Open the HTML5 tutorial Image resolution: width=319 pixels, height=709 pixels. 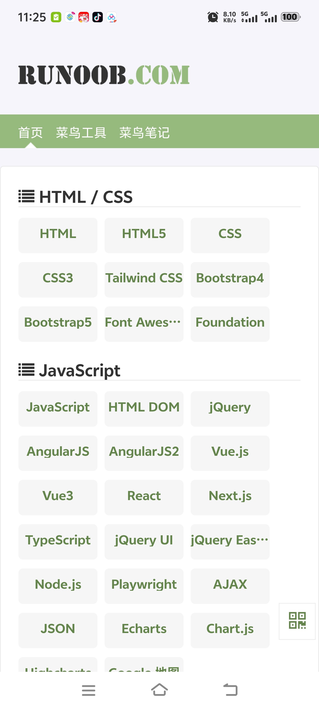(x=144, y=235)
